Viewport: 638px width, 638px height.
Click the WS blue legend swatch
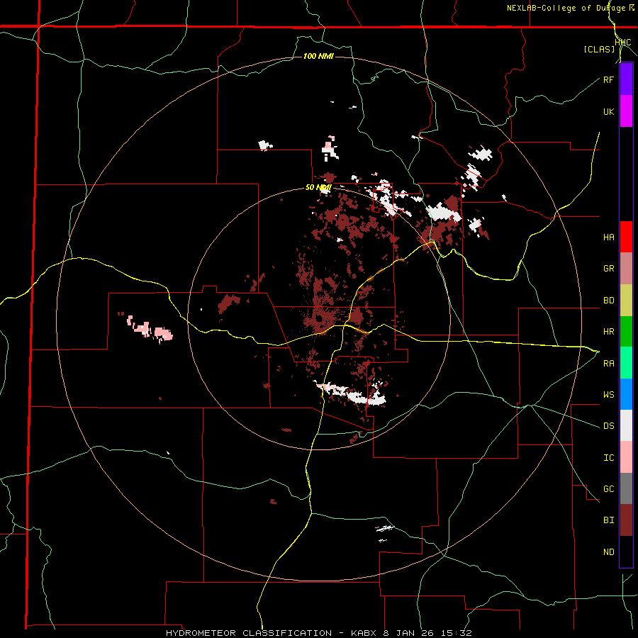click(626, 394)
